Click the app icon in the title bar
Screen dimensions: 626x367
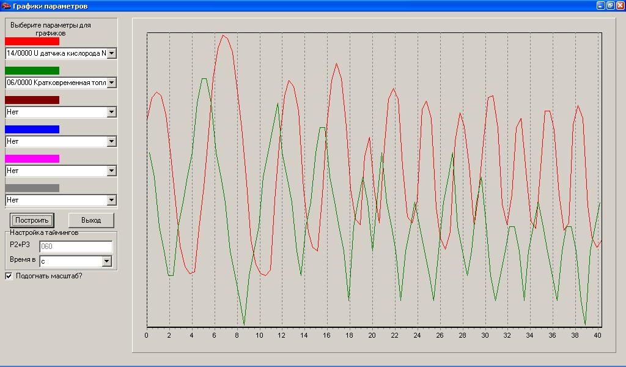click(x=6, y=6)
